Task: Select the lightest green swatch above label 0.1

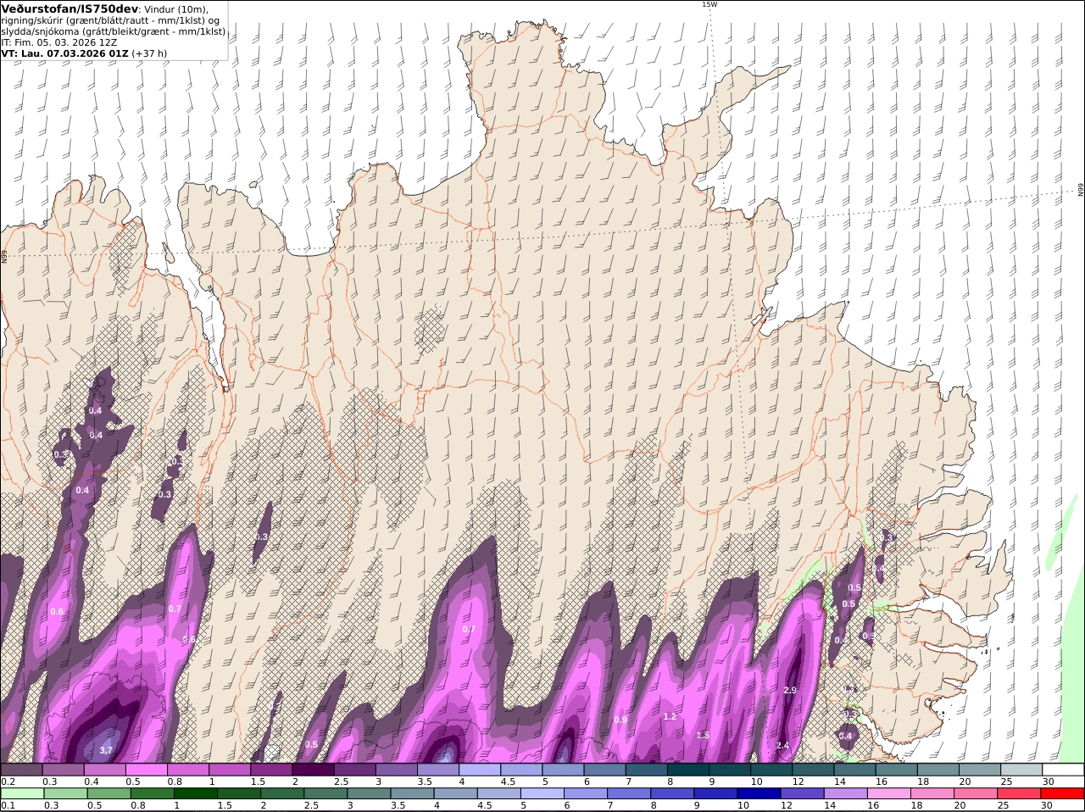Action: click(21, 794)
